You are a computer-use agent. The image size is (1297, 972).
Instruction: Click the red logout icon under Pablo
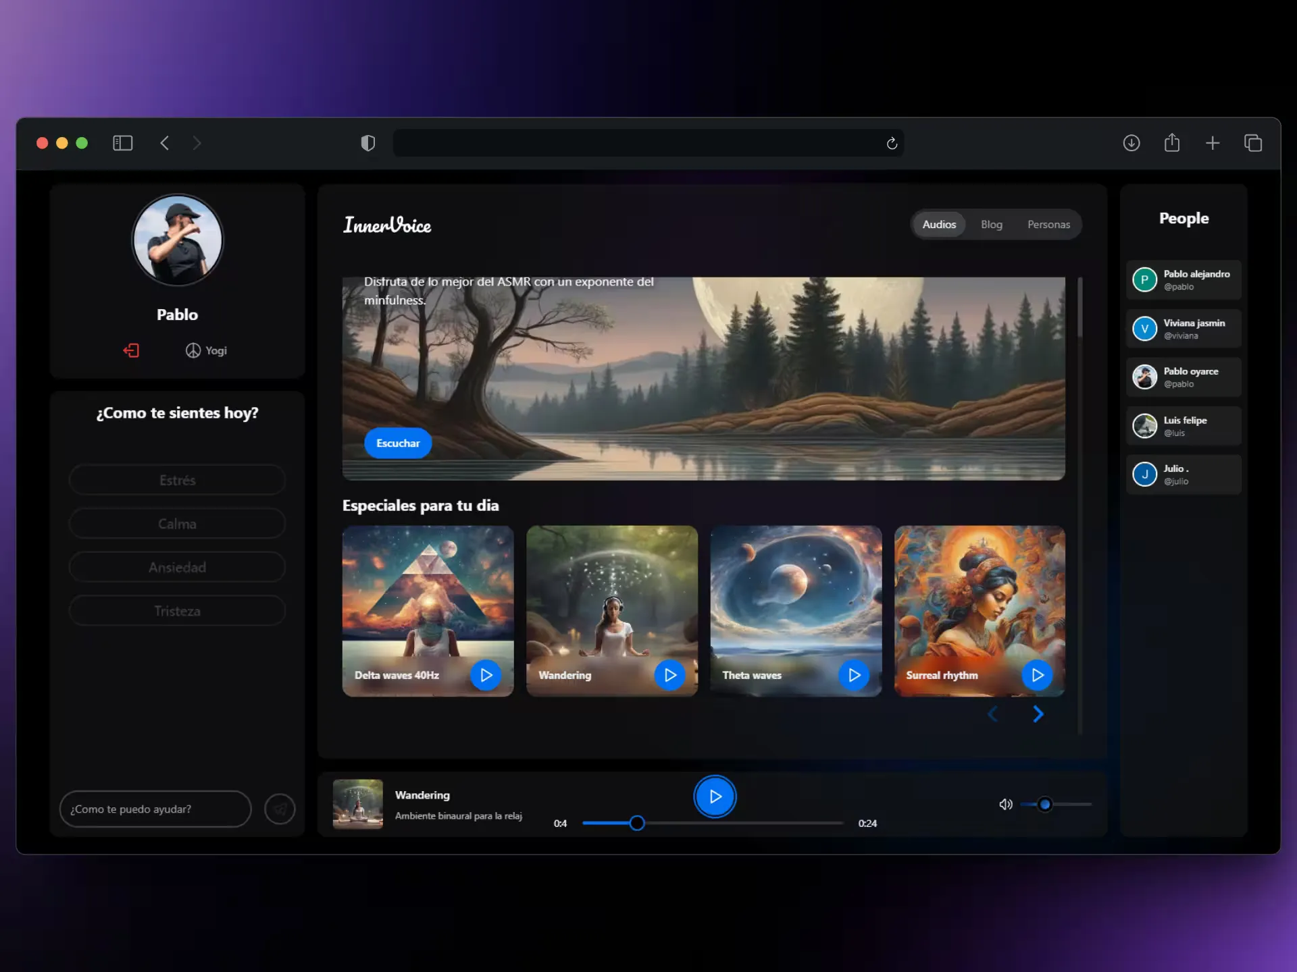[x=131, y=350]
